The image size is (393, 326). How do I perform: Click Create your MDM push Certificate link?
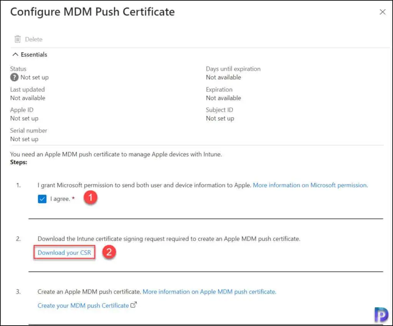pyautogui.click(x=83, y=305)
